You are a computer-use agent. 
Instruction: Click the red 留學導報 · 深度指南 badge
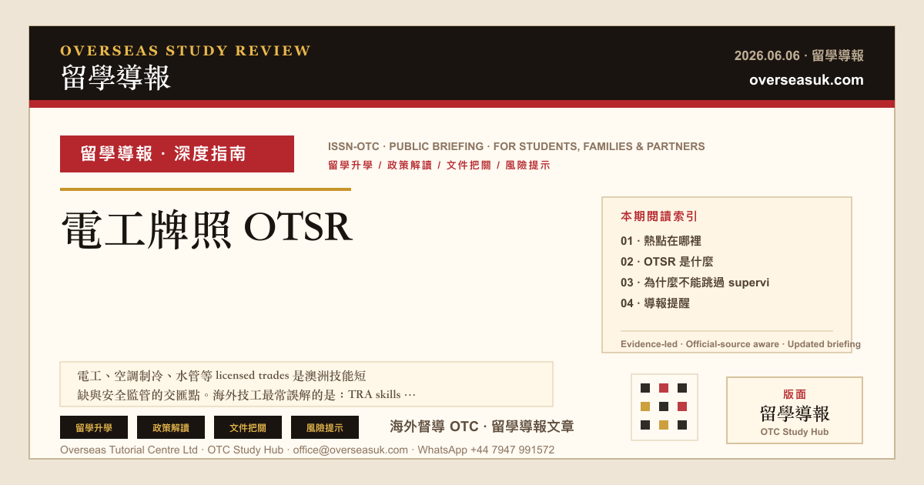pos(177,154)
